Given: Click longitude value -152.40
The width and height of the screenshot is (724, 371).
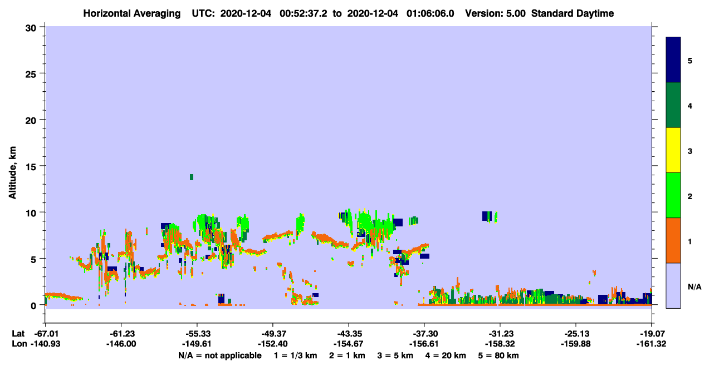Looking at the screenshot, I should coord(272,344).
